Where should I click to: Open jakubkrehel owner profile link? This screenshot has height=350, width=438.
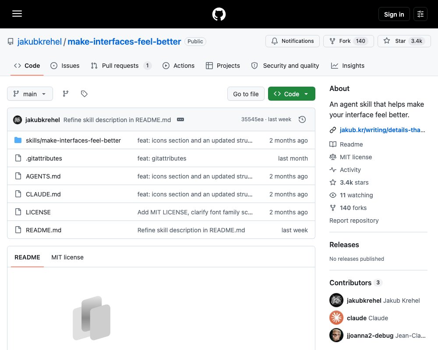39,42
